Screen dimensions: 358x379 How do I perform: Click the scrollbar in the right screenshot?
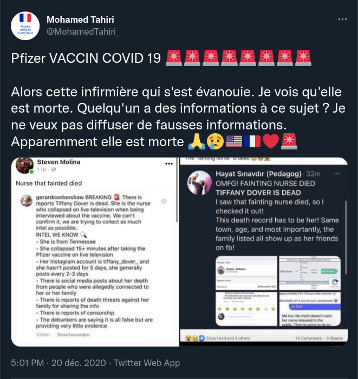pyautogui.click(x=346, y=237)
